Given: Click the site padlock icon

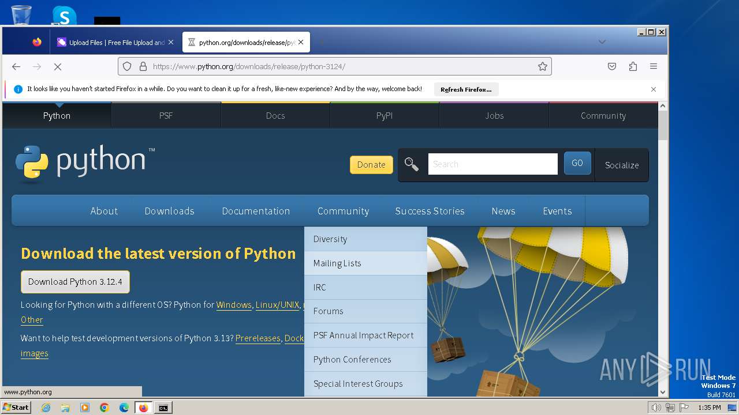Looking at the screenshot, I should pos(143,66).
